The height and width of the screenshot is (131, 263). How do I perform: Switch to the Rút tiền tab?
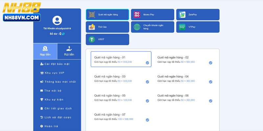(x=69, y=51)
